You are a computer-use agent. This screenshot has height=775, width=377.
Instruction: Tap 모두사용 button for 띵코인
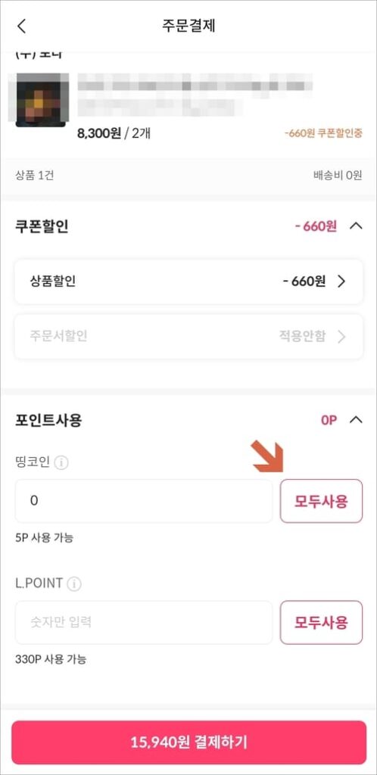(x=321, y=501)
